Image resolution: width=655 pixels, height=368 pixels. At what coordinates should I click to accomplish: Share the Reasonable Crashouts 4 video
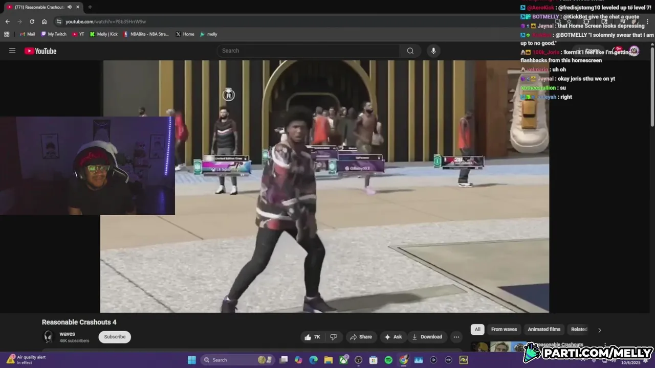pos(361,337)
